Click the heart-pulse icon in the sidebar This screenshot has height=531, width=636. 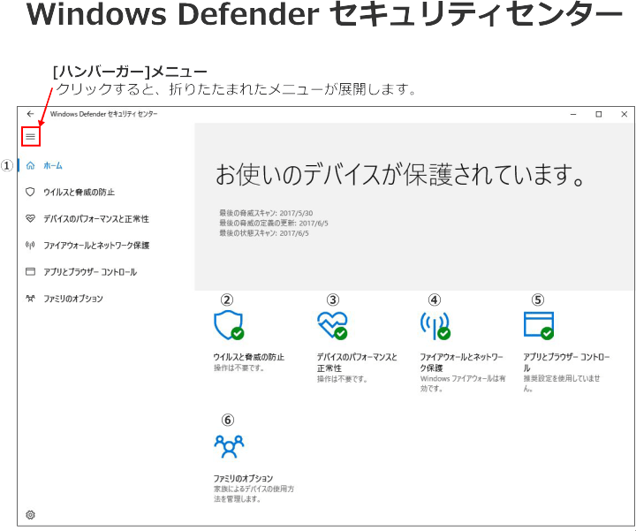(x=30, y=218)
